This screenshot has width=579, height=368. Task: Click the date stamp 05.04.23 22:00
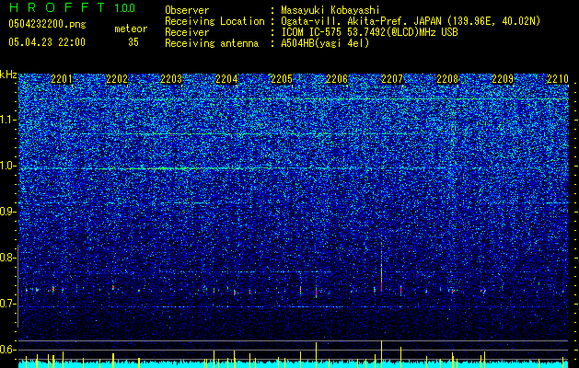coord(47,42)
